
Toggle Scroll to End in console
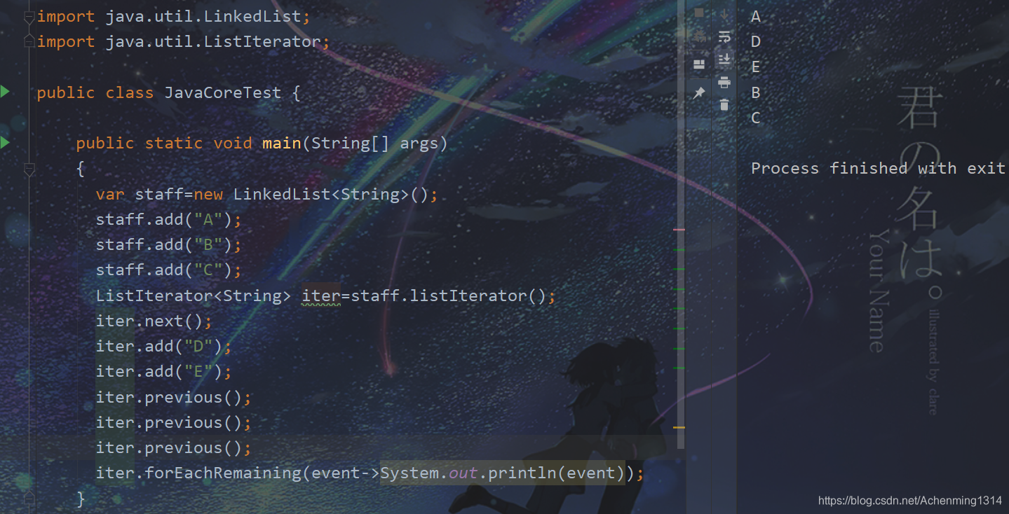click(x=724, y=60)
